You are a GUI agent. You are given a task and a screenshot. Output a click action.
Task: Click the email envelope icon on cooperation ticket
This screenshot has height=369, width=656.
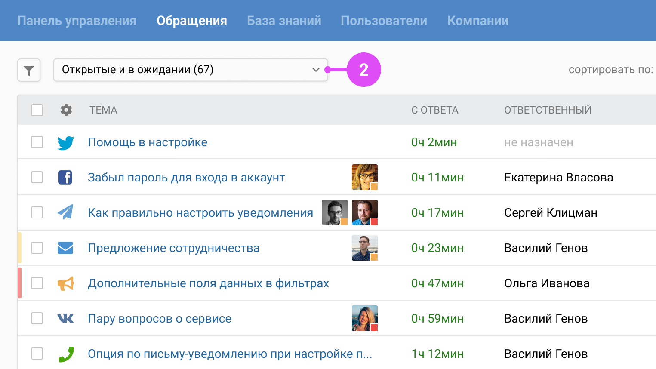[x=65, y=248]
